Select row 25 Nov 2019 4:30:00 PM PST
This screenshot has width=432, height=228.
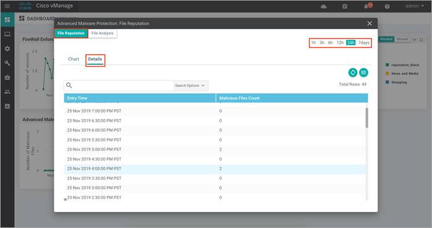[x=215, y=159]
